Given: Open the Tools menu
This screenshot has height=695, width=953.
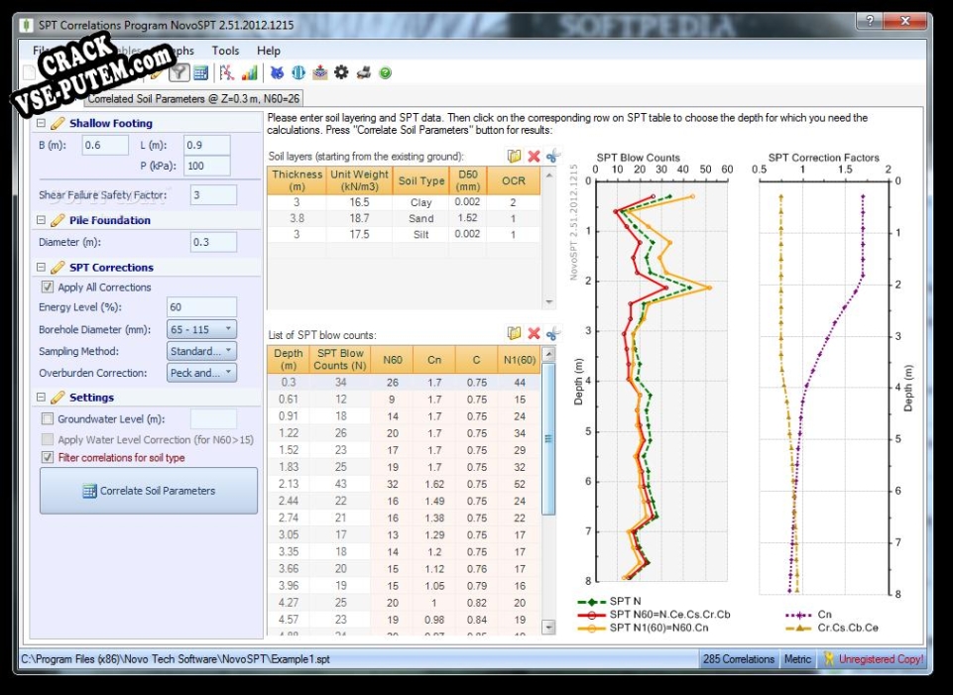Looking at the screenshot, I should [x=225, y=51].
